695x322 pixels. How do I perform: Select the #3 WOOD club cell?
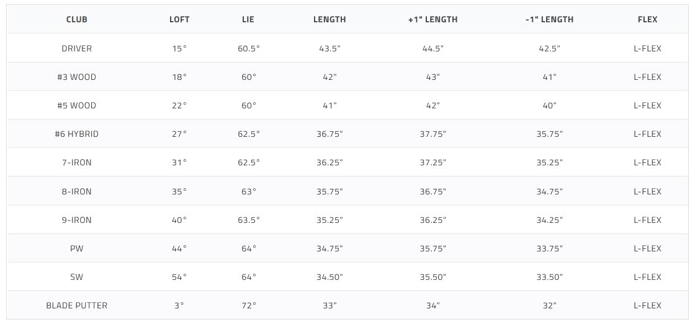[77, 77]
